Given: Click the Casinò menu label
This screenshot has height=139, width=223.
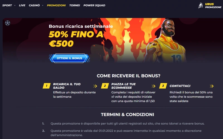Looking at the screenshot, I should 34,5.
